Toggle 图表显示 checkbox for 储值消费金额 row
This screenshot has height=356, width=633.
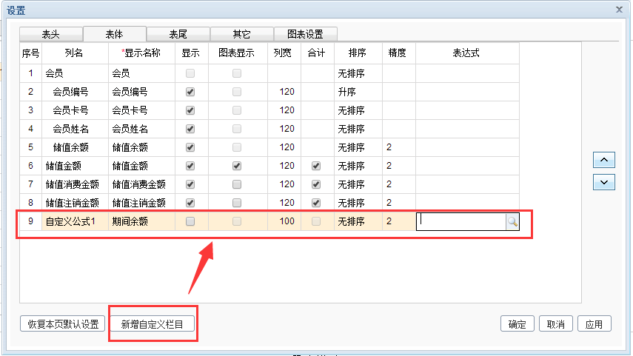tap(237, 184)
